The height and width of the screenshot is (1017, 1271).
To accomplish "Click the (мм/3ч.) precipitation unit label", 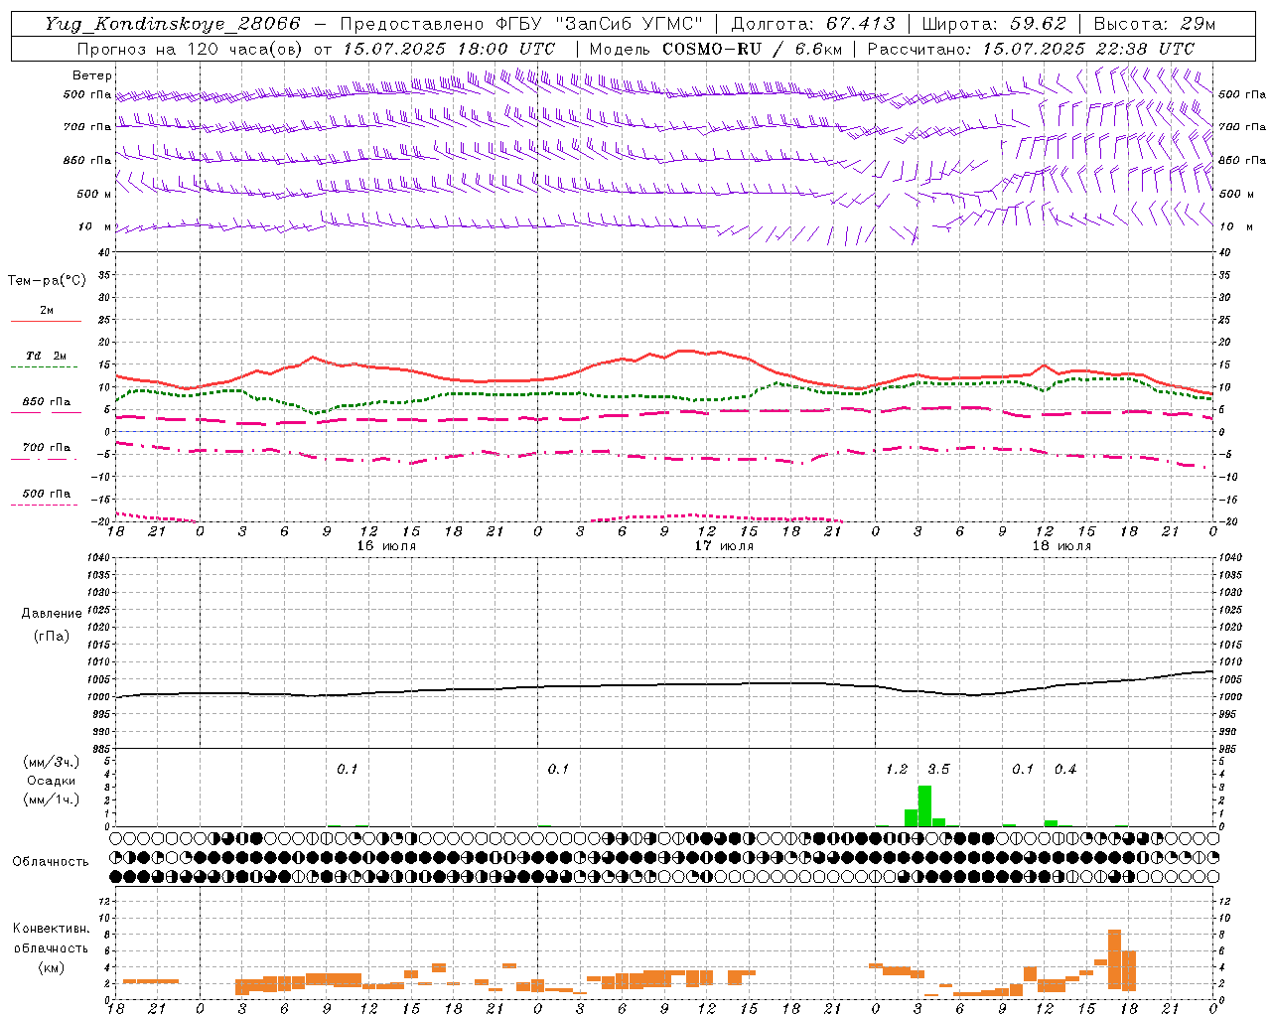I will 52,762.
